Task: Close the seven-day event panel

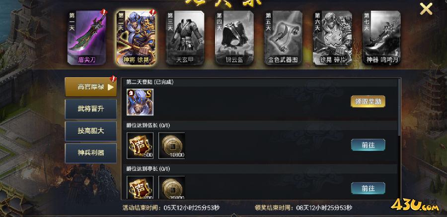Action: (426, 9)
